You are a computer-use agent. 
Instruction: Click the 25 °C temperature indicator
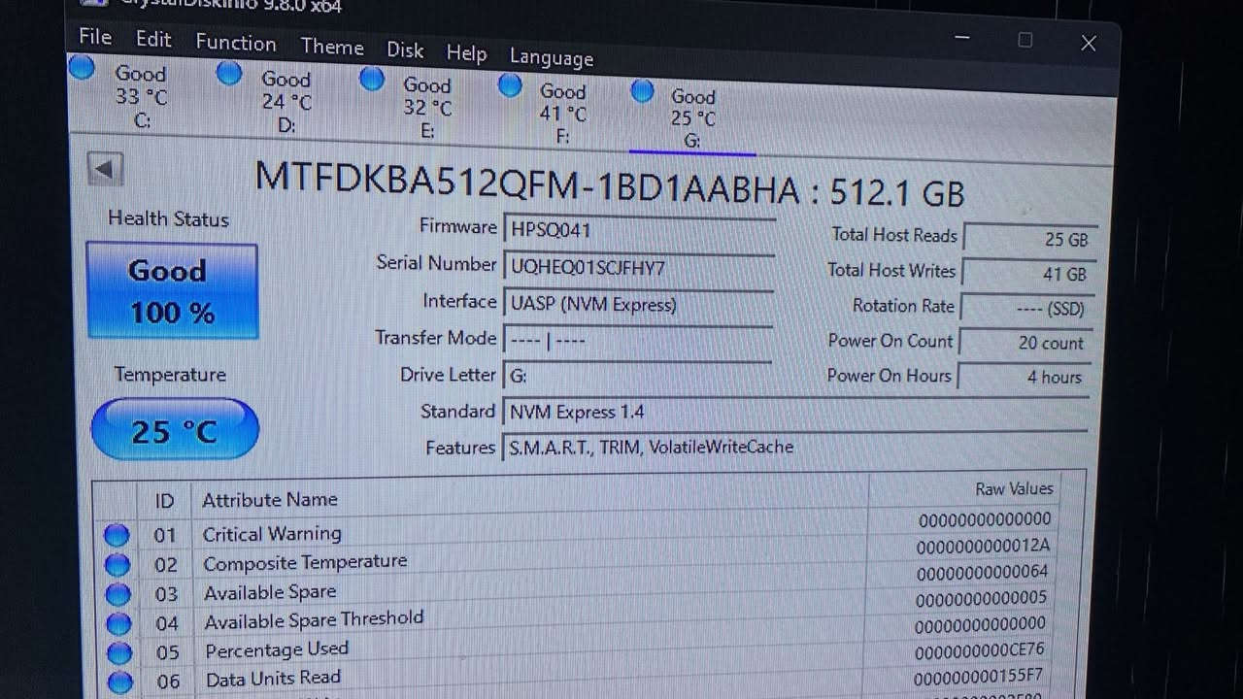point(175,429)
